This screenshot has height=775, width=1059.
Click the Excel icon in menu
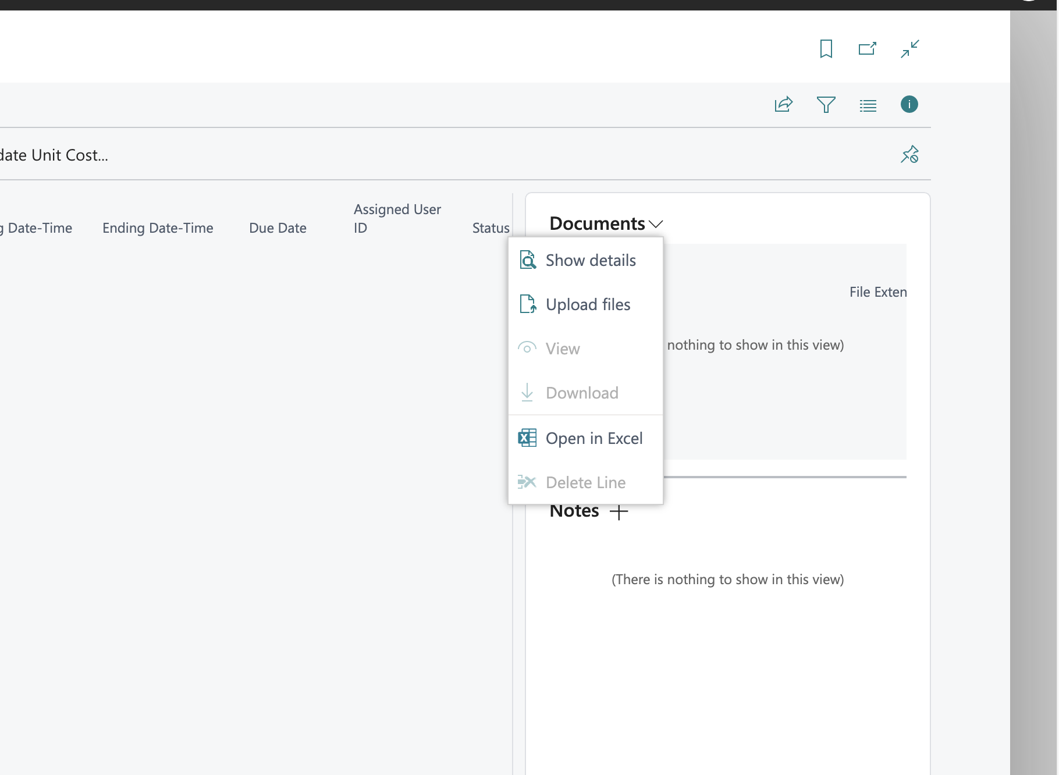tap(527, 438)
